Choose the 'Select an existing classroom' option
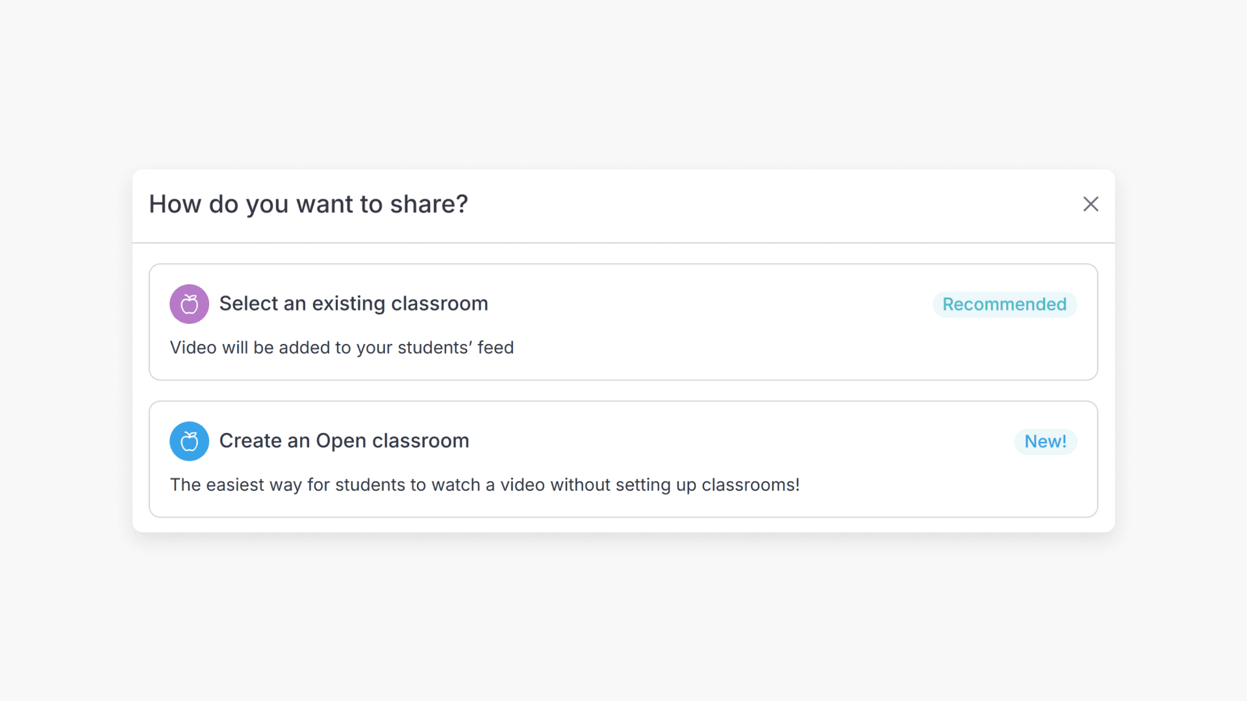 [623, 322]
